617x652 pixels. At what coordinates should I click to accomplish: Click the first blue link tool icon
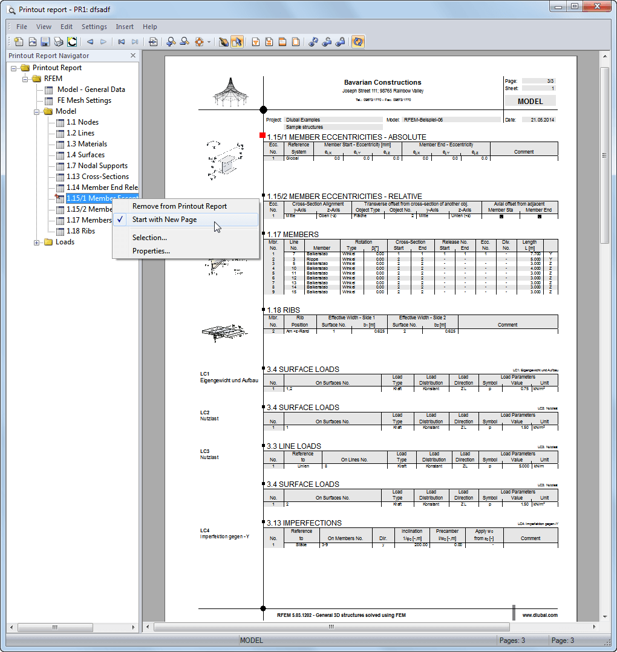[x=313, y=42]
